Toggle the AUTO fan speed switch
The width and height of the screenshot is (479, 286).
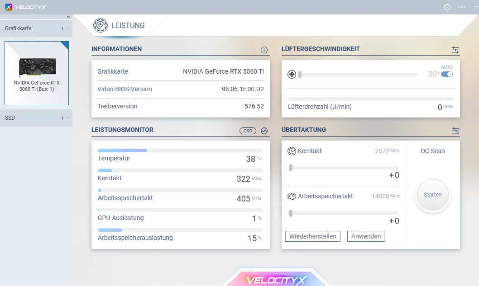coord(447,74)
